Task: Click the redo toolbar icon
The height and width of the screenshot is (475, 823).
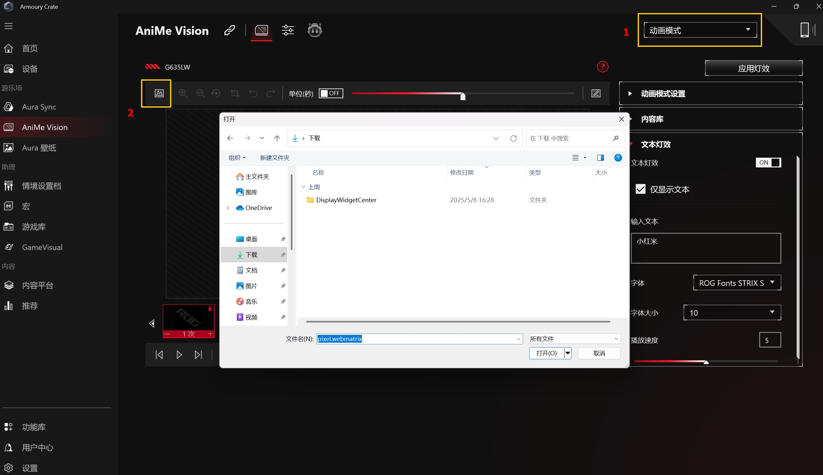Action: pyautogui.click(x=271, y=94)
